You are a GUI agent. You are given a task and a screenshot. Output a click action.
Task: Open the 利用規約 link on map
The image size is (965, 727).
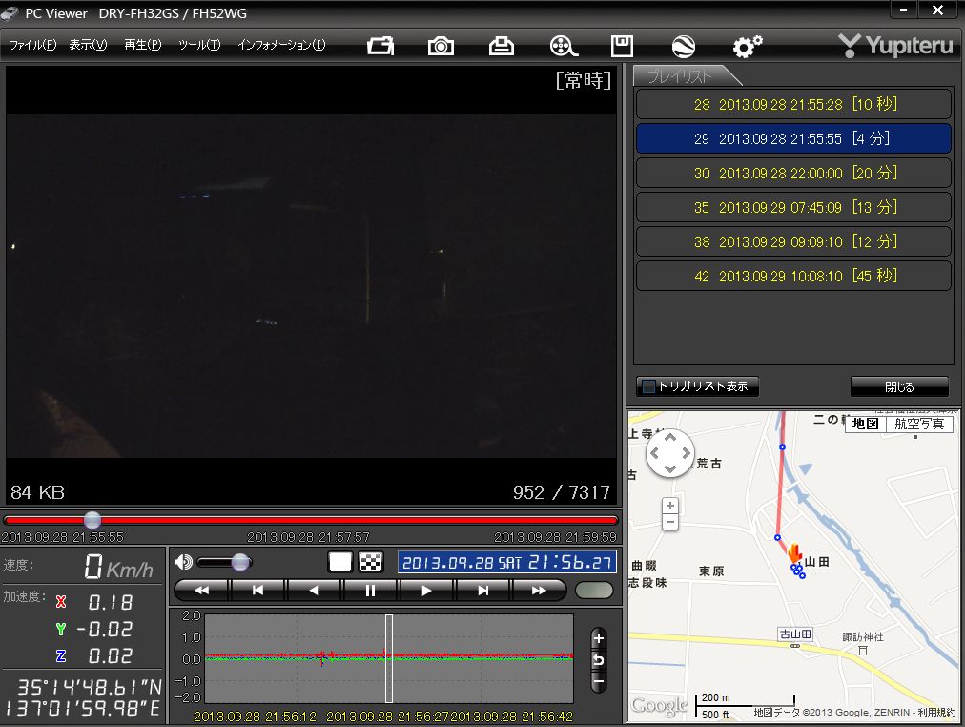point(936,713)
